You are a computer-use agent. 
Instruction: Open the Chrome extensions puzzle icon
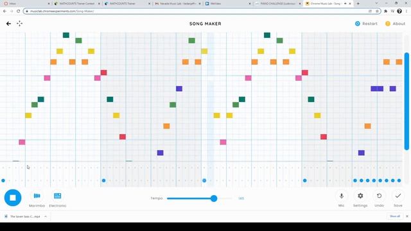point(385,12)
